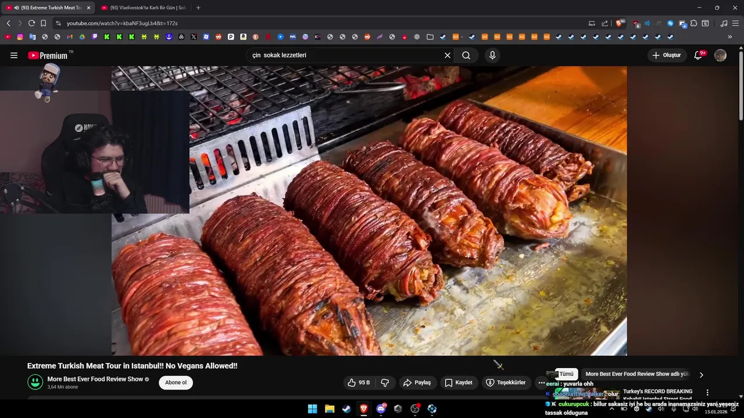Go forward with the browser forward arrow
This screenshot has height=418, width=744.
pos(20,23)
